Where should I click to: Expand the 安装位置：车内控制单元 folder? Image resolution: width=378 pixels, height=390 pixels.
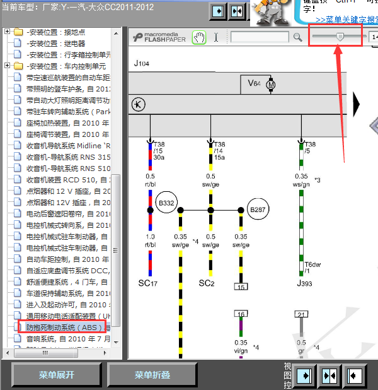coord(7,66)
